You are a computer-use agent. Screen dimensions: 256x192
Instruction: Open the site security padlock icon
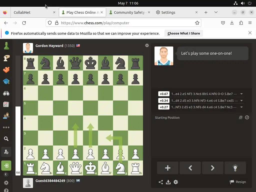(57, 23)
